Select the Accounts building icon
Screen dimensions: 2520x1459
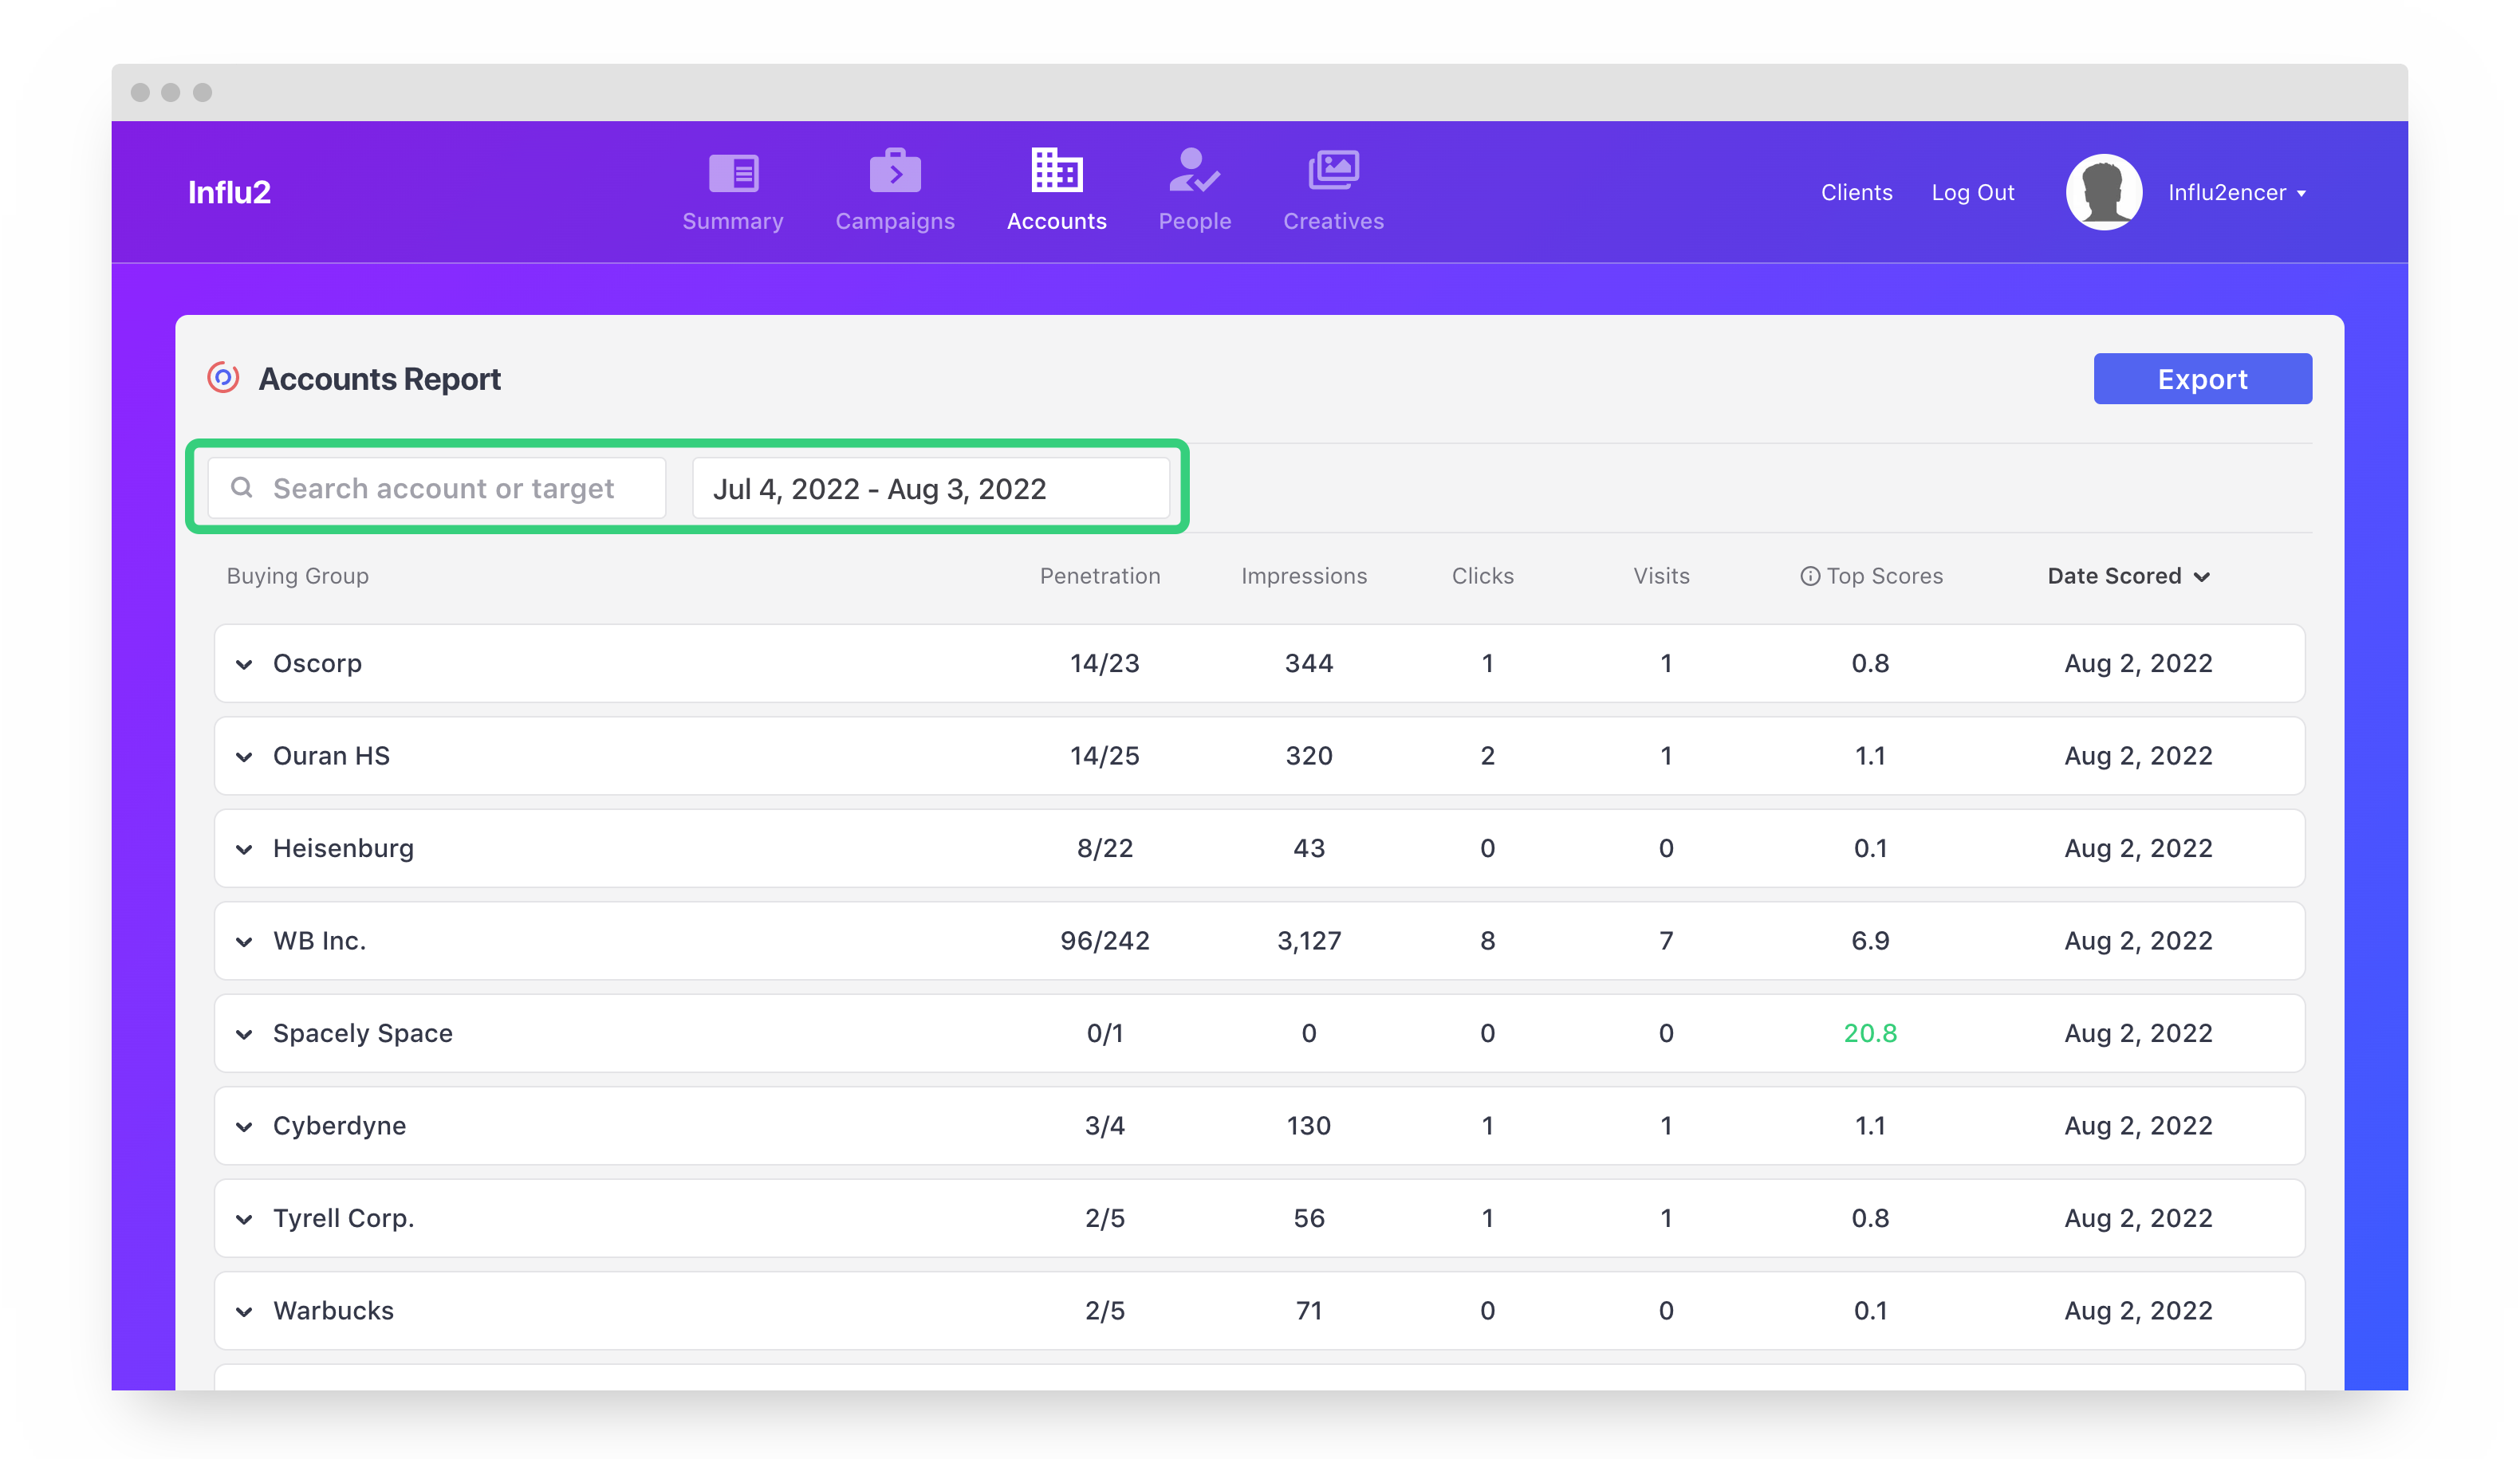[1056, 170]
